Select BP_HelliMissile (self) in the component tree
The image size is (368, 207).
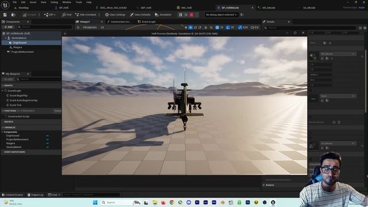18,33
